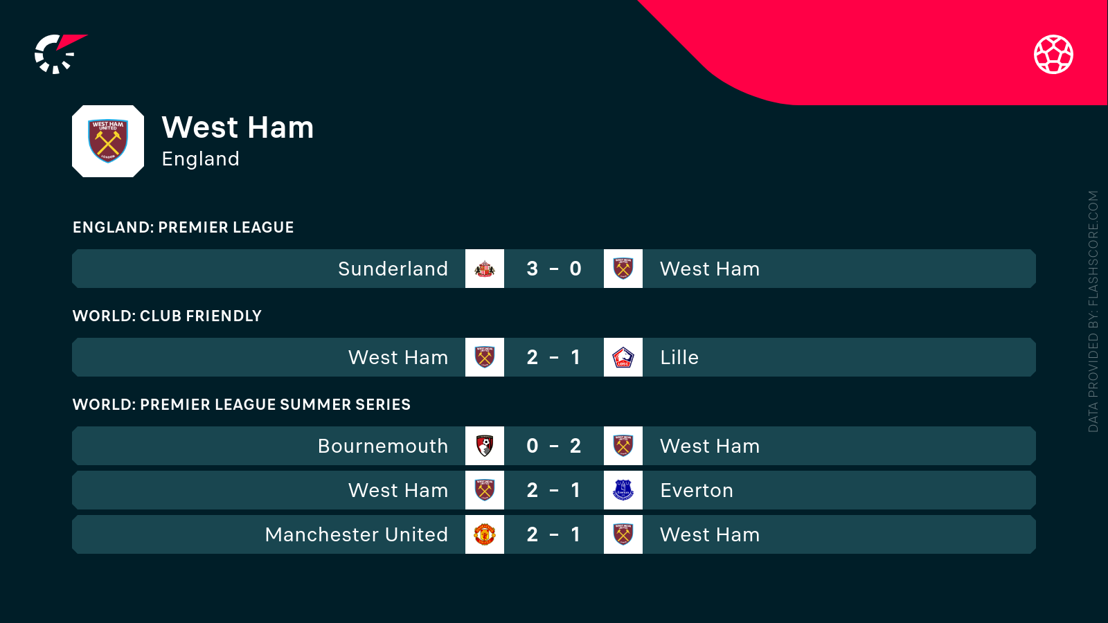Open the Sunderland 3 - 0 score
This screenshot has width=1108, height=623.
(x=554, y=269)
